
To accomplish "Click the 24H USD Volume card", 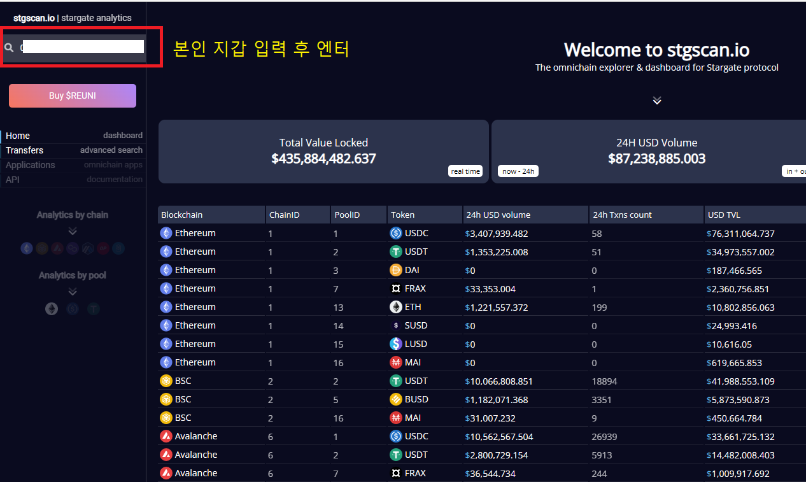I will coord(649,152).
